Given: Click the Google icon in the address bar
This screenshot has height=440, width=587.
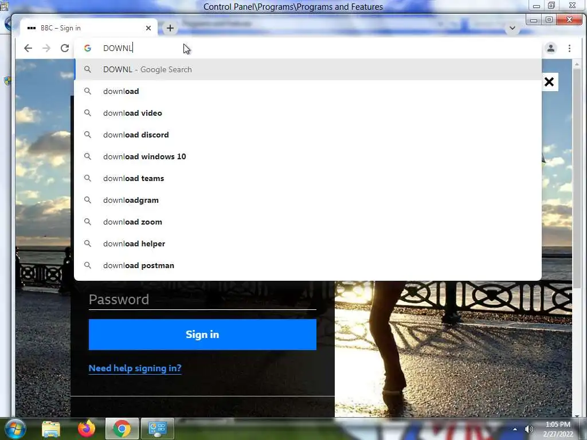Looking at the screenshot, I should click(x=88, y=48).
